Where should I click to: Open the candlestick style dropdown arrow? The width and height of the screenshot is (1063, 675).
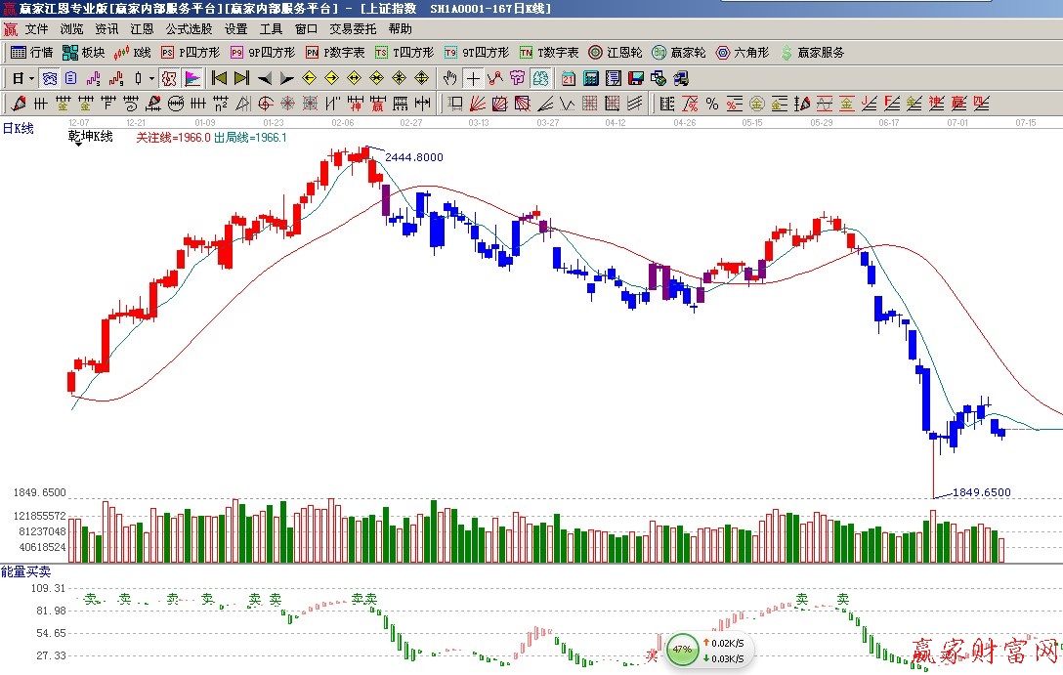click(149, 78)
